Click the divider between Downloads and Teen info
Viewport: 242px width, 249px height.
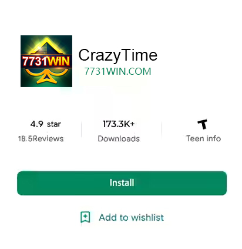pyautogui.click(x=162, y=130)
